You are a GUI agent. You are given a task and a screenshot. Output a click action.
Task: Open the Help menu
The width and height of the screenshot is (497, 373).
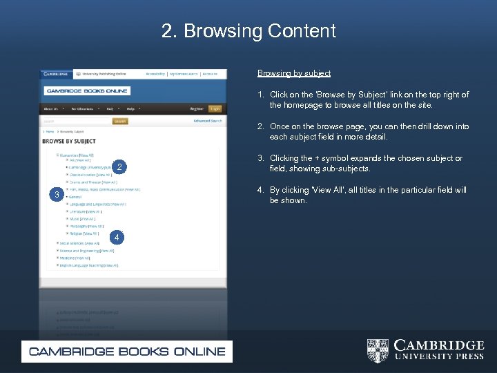(x=130, y=109)
